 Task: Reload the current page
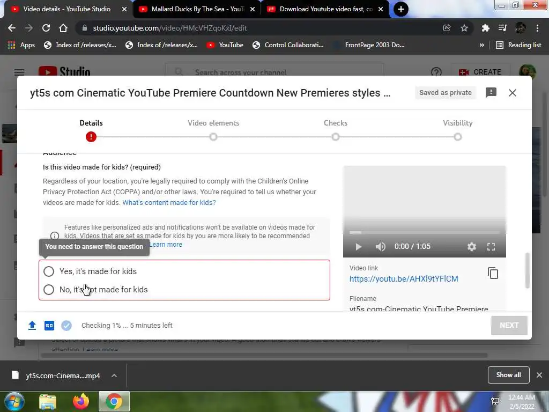click(x=46, y=28)
